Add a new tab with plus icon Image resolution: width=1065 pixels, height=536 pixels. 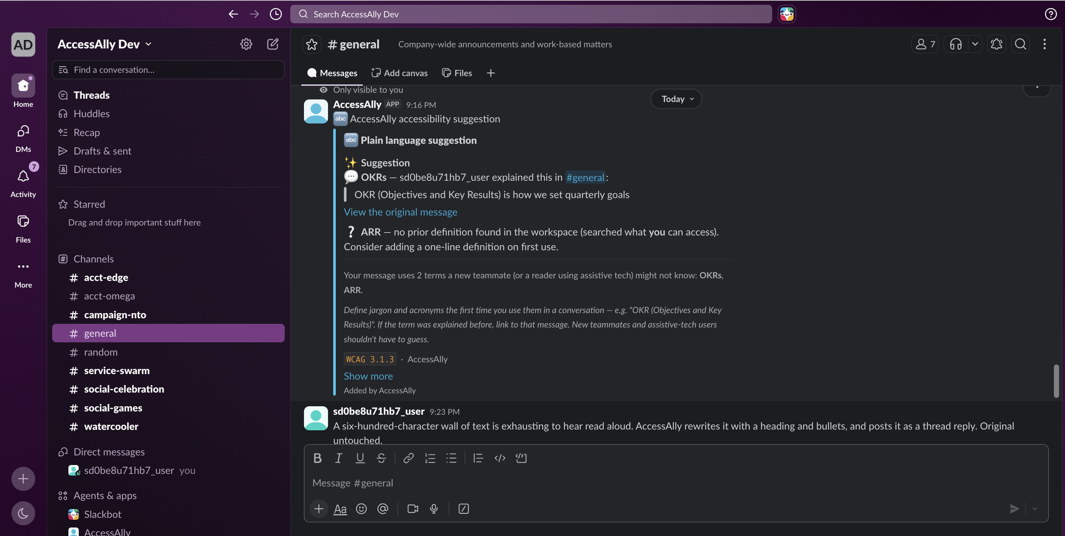point(491,73)
